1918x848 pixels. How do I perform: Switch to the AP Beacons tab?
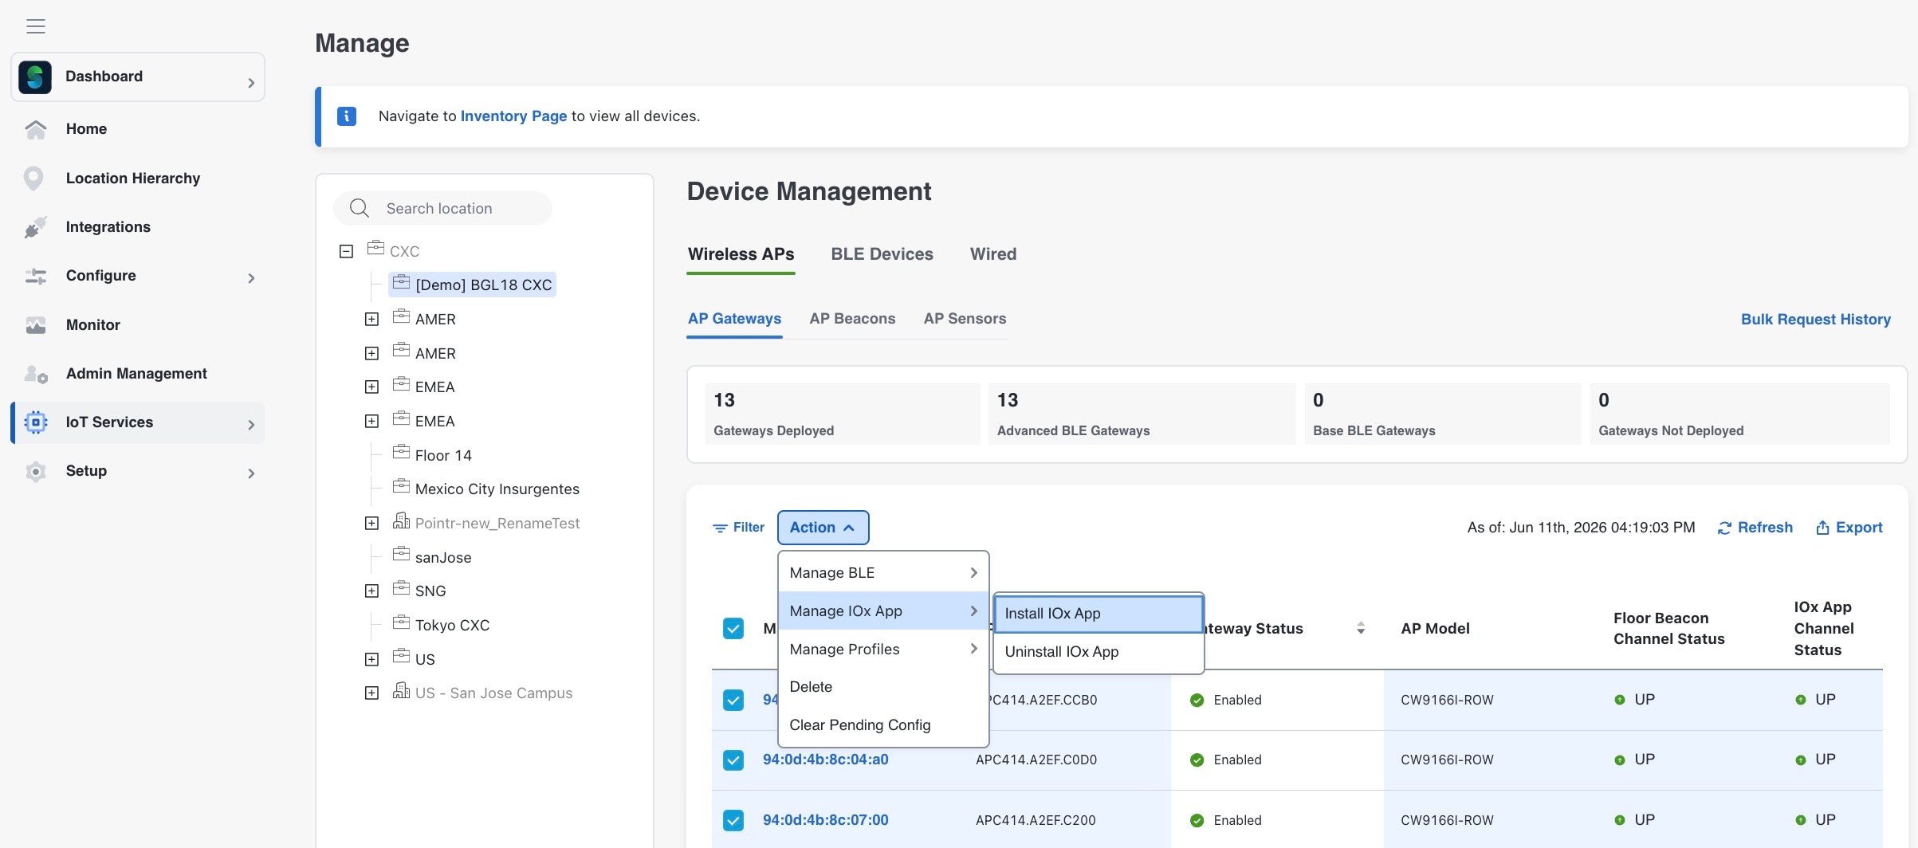tap(852, 319)
